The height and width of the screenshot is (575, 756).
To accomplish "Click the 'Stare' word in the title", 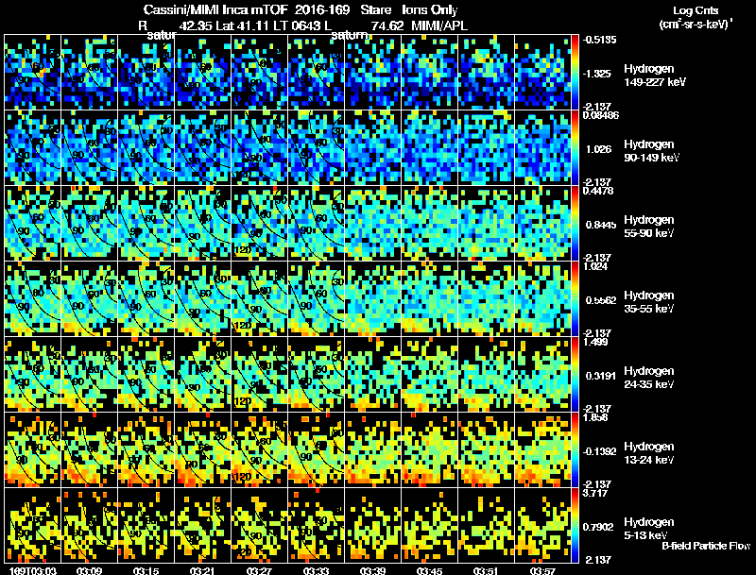I will pyautogui.click(x=375, y=9).
